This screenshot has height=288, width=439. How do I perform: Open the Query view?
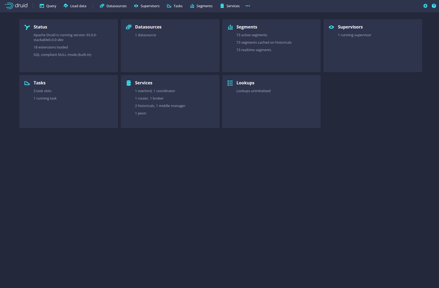(x=48, y=6)
